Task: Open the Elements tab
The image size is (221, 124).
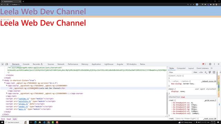Action: (x=16, y=64)
